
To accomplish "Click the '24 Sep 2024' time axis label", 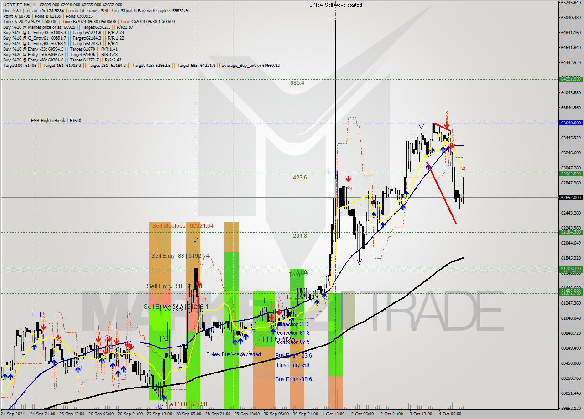I will click(x=13, y=414).
